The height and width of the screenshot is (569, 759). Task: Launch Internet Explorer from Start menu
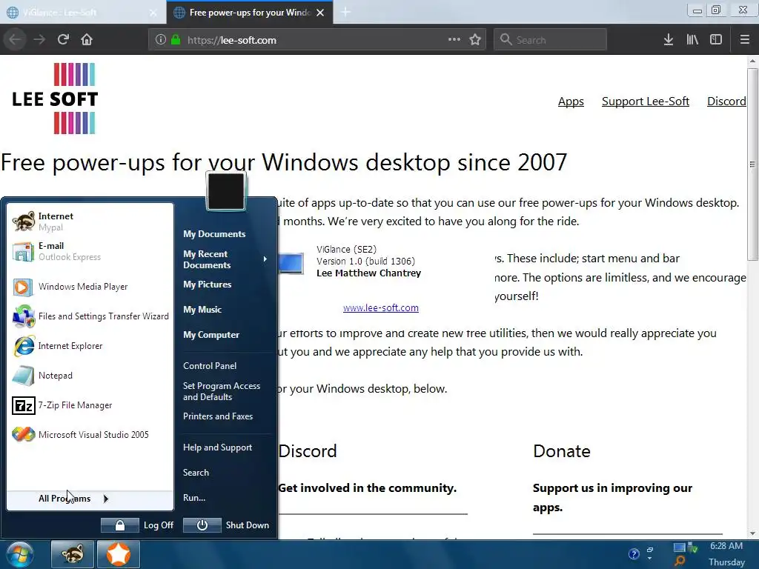click(x=90, y=346)
